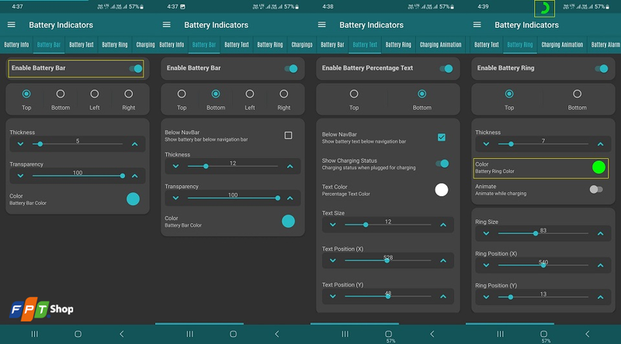Decrease Thickness 12 with down chevron
The width and height of the screenshot is (621, 344).
tap(175, 166)
